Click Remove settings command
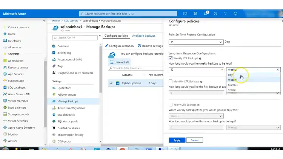This screenshot has height=159, width=283. pyautogui.click(x=150, y=46)
